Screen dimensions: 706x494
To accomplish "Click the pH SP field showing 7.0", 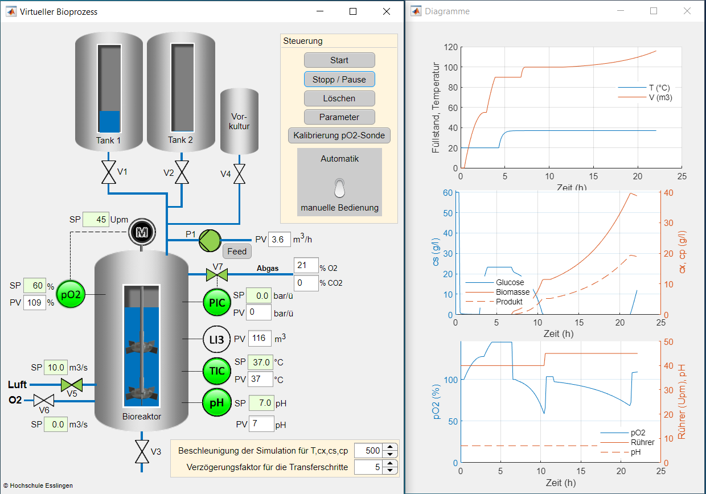I will click(x=261, y=403).
